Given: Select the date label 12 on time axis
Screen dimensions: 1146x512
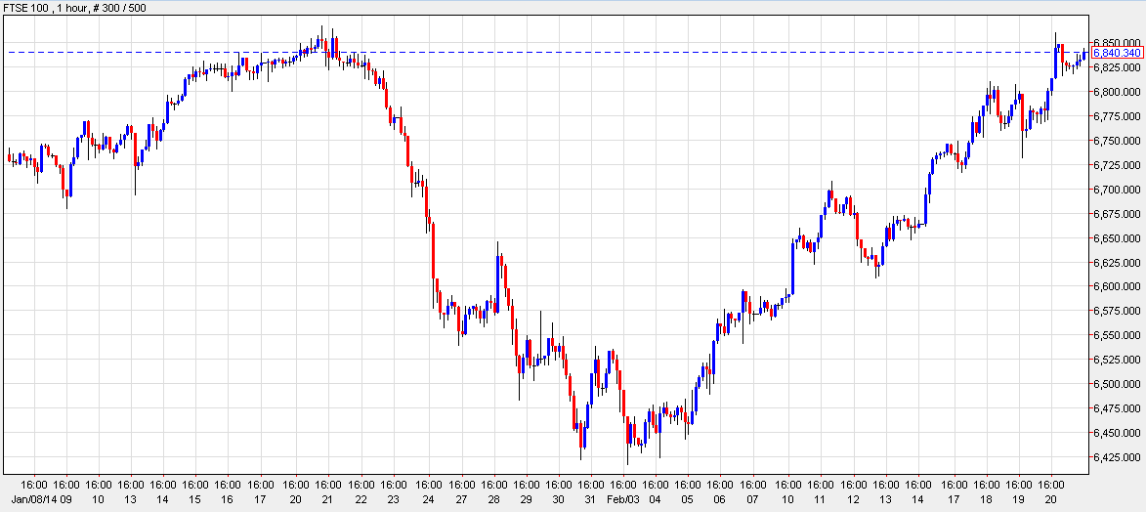Looking at the screenshot, I should tap(853, 498).
